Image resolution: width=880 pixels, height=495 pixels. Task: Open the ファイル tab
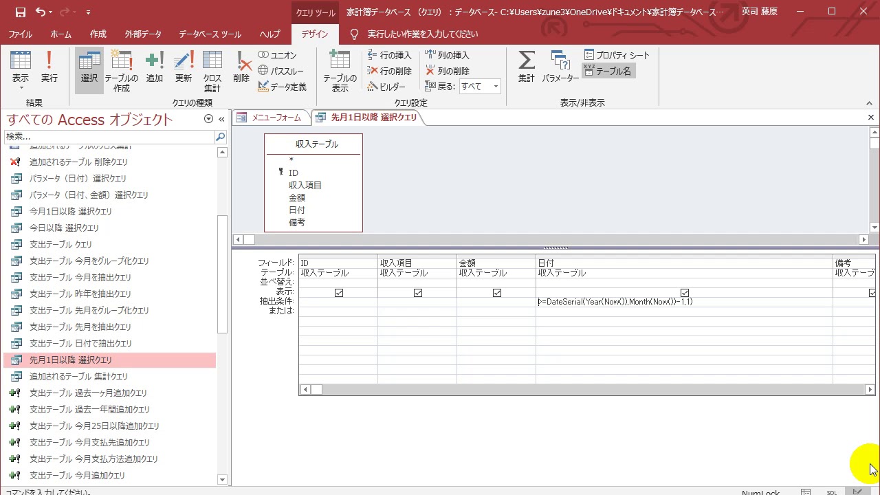[x=21, y=34]
